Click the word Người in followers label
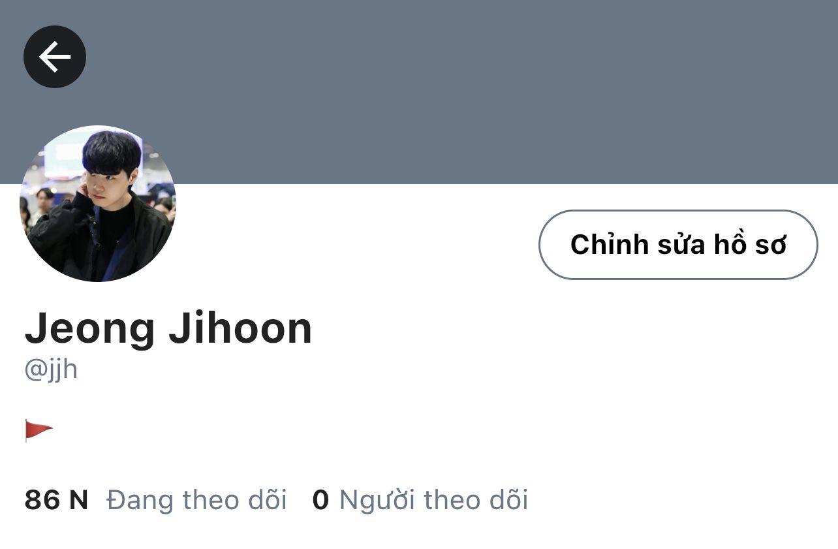 377,501
